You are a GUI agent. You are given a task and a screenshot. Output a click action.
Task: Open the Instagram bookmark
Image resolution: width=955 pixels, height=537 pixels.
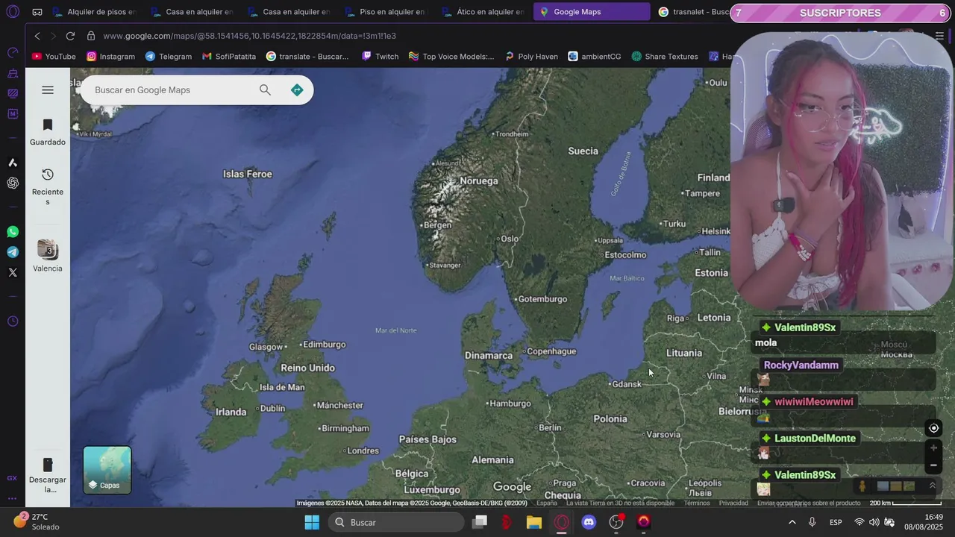tap(110, 57)
